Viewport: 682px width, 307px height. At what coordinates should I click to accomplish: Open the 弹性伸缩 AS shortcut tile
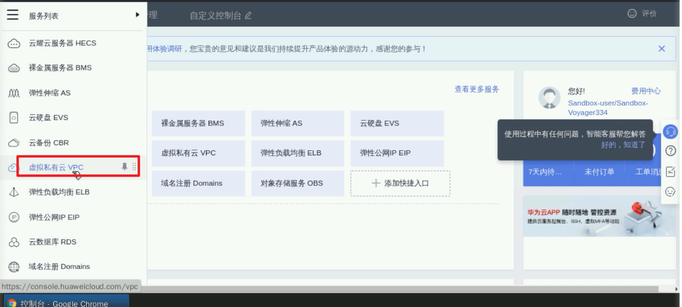[x=297, y=123]
